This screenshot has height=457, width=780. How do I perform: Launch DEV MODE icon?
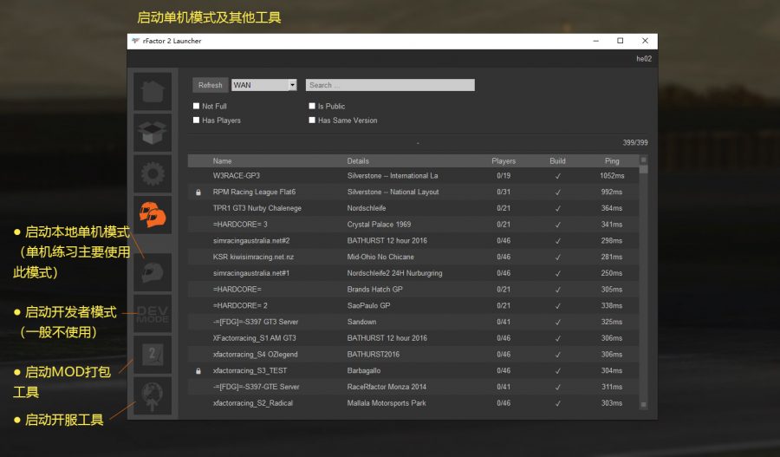[153, 314]
